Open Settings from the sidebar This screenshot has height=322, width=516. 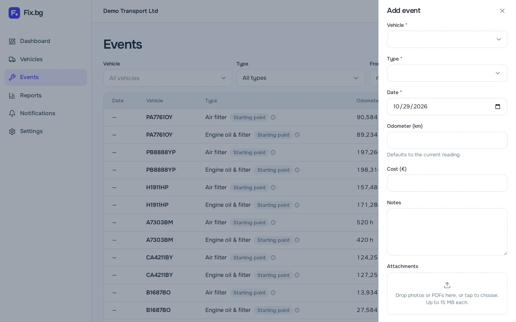[x=46, y=131]
